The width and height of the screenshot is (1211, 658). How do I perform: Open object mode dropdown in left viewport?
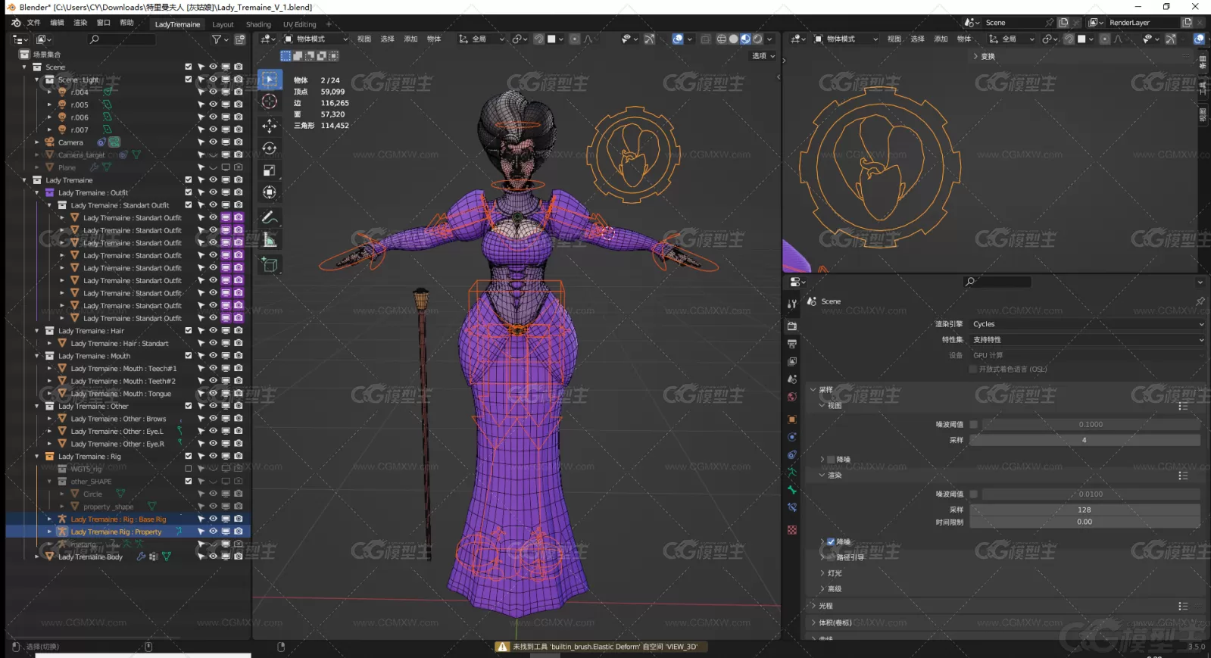(317, 39)
